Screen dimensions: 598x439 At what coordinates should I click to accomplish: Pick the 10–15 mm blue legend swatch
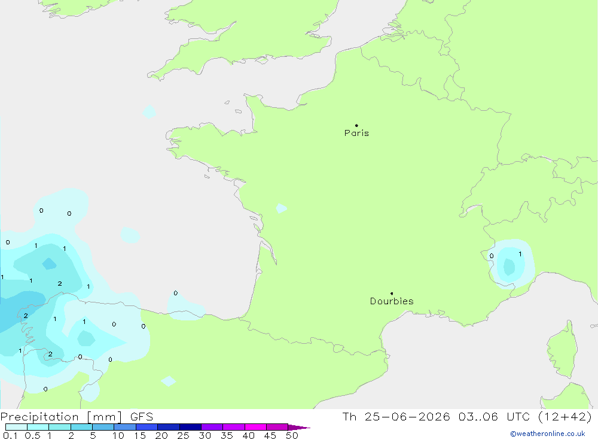click(x=125, y=427)
